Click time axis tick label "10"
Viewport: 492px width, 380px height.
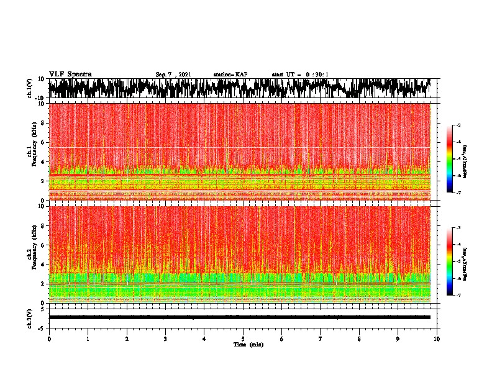coord(437,339)
